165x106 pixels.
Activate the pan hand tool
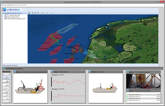pyautogui.click(x=38, y=13)
